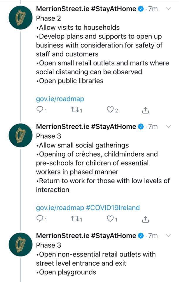Open the Phase 2 tweet options chevron
179x282 pixels.
(x=168, y=9)
